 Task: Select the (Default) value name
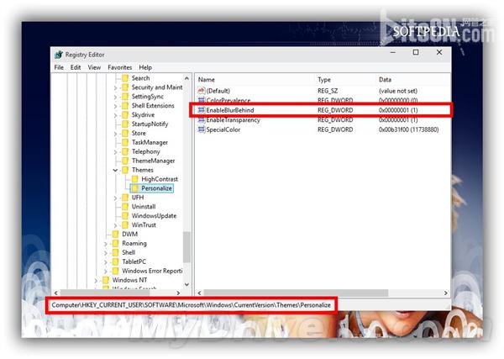coord(218,91)
